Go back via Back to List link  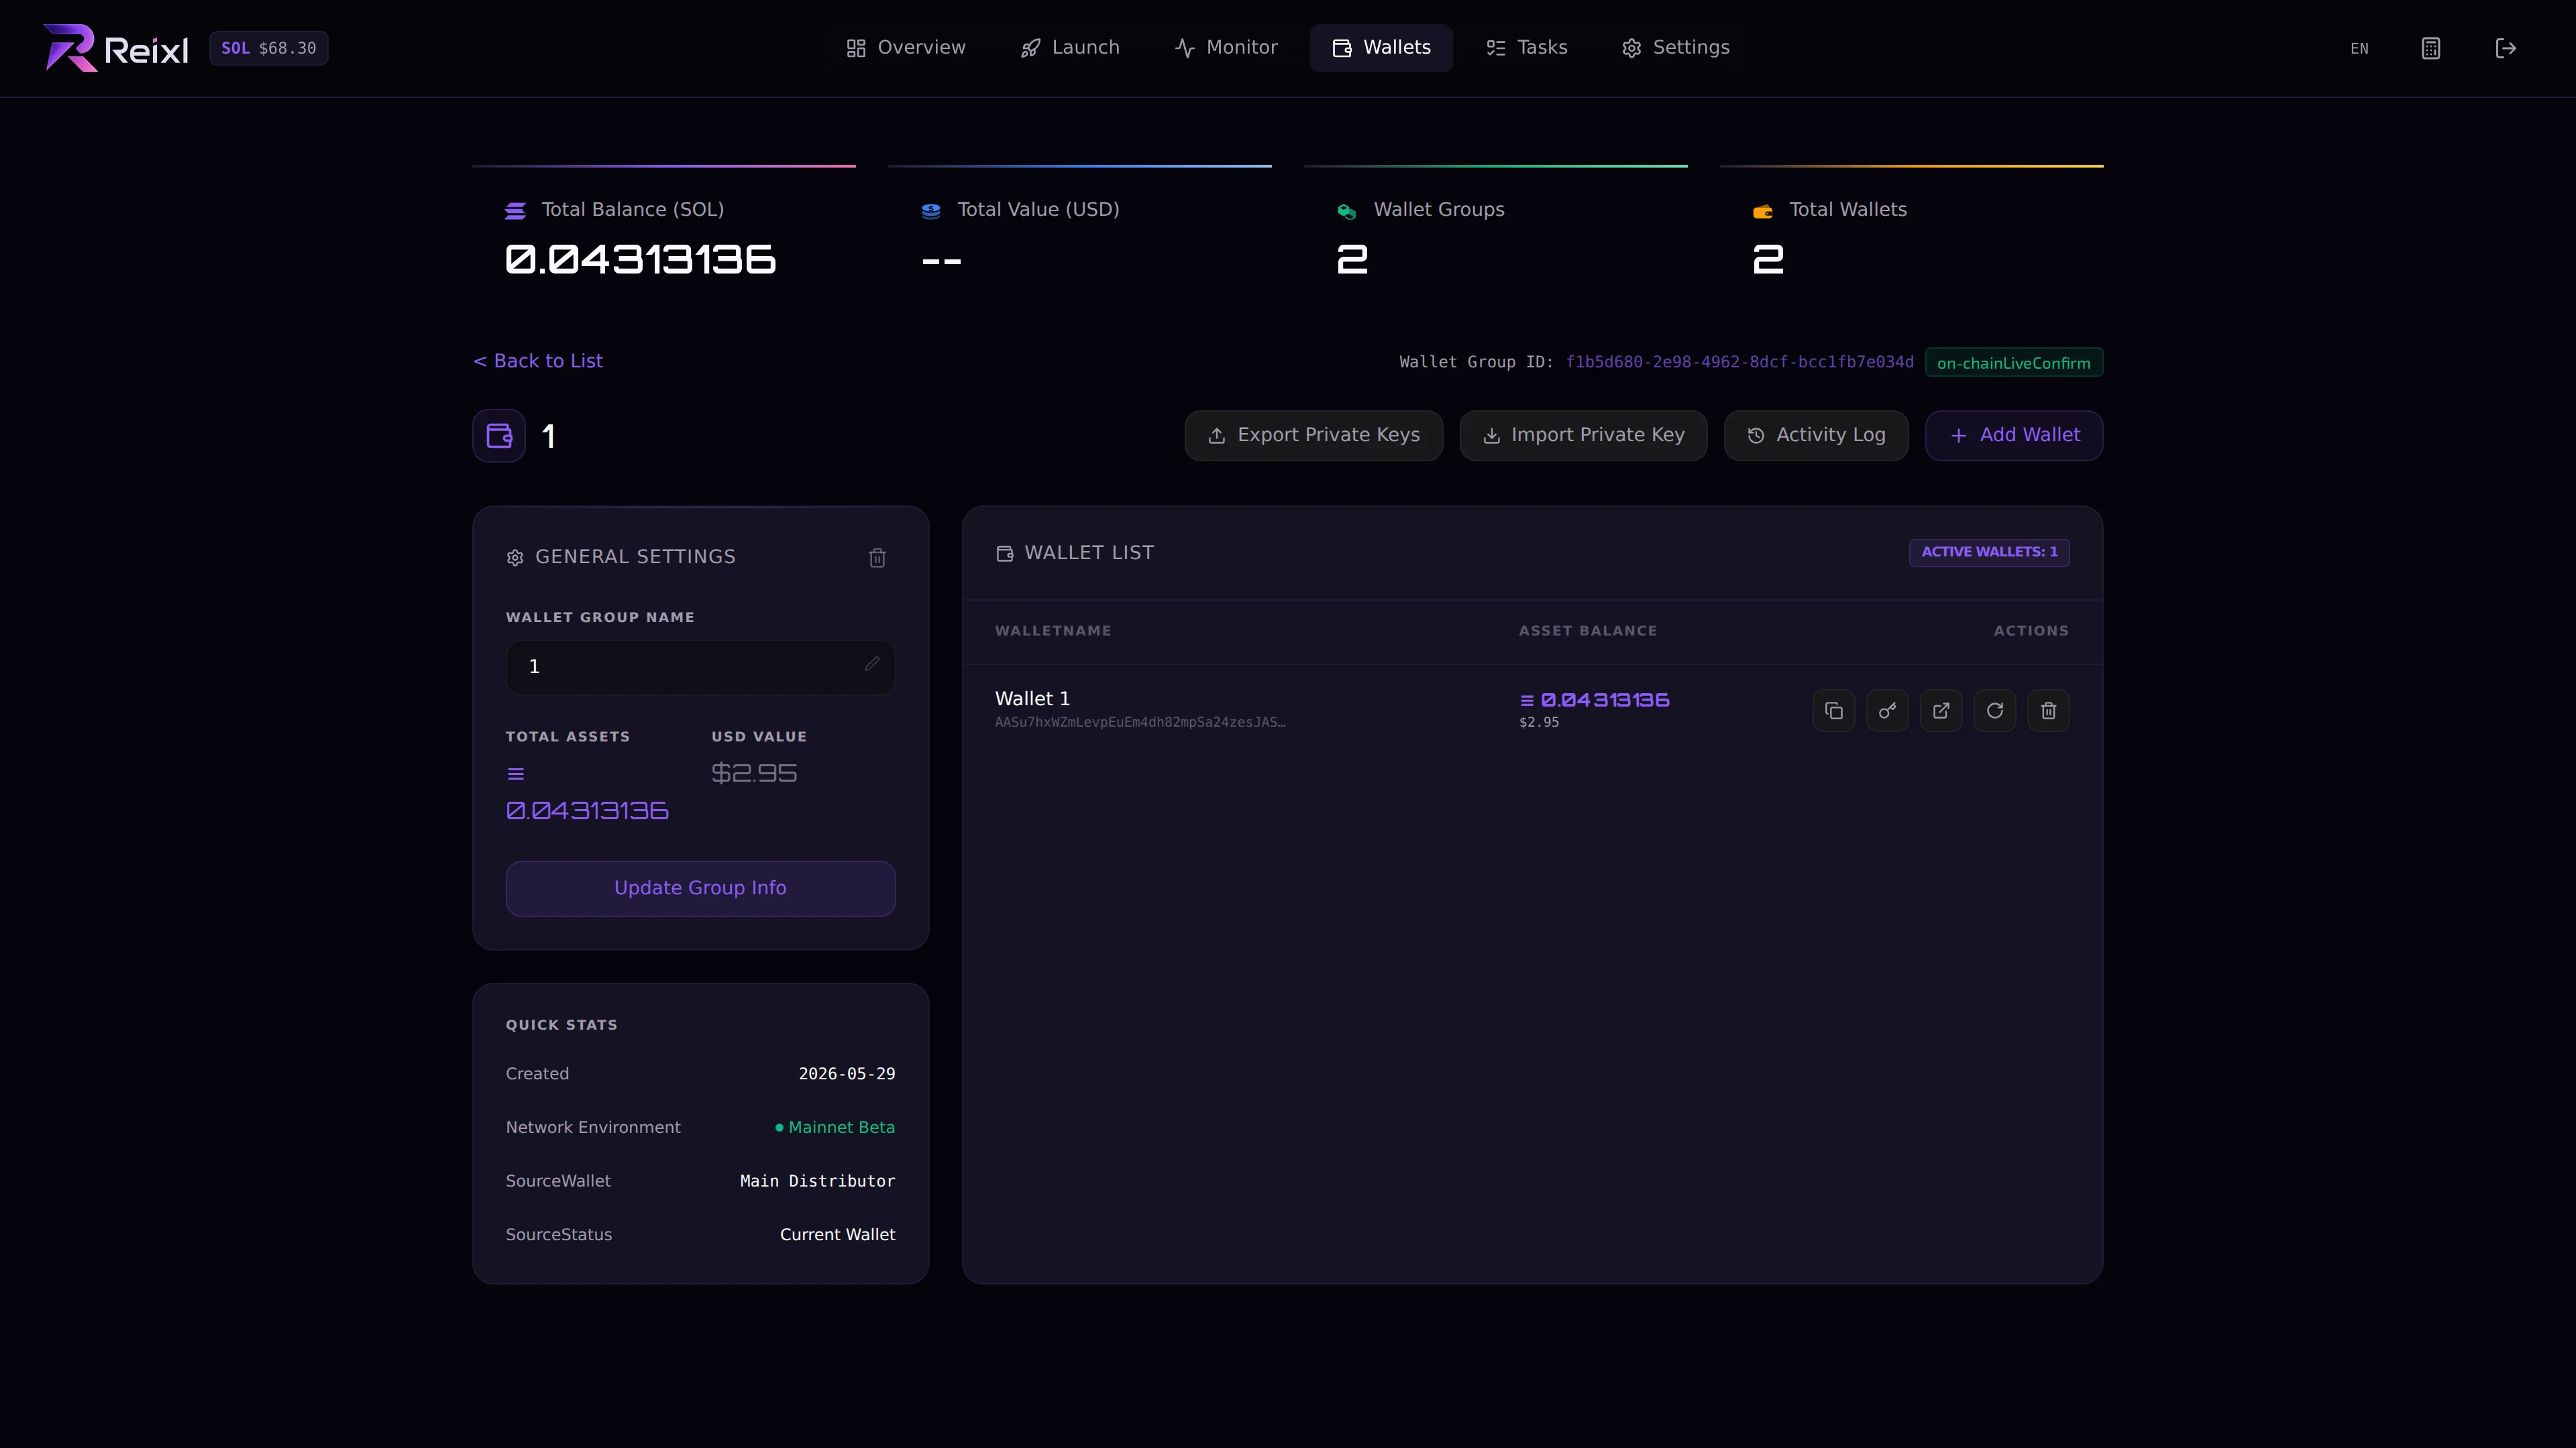[538, 361]
